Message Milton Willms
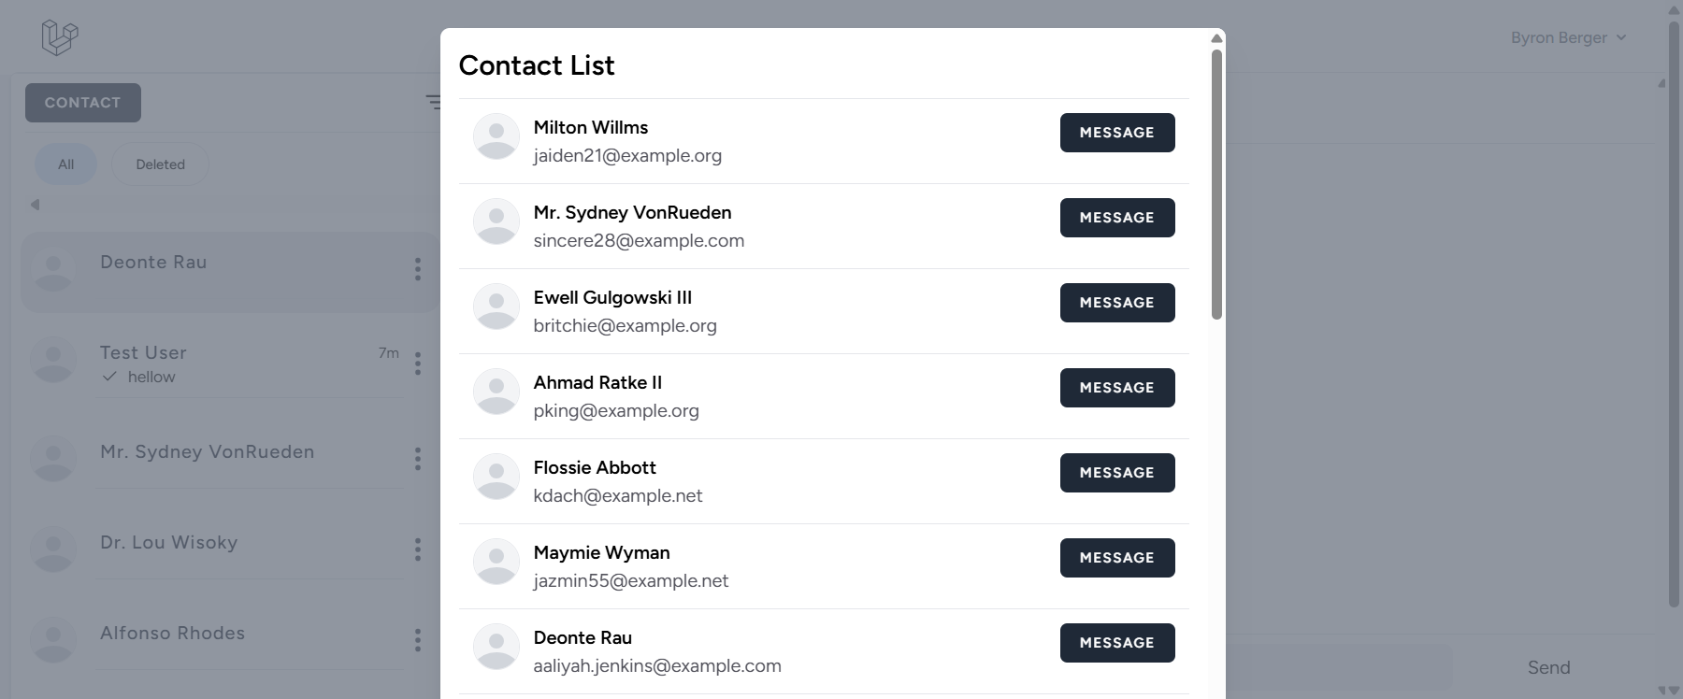 click(x=1116, y=133)
